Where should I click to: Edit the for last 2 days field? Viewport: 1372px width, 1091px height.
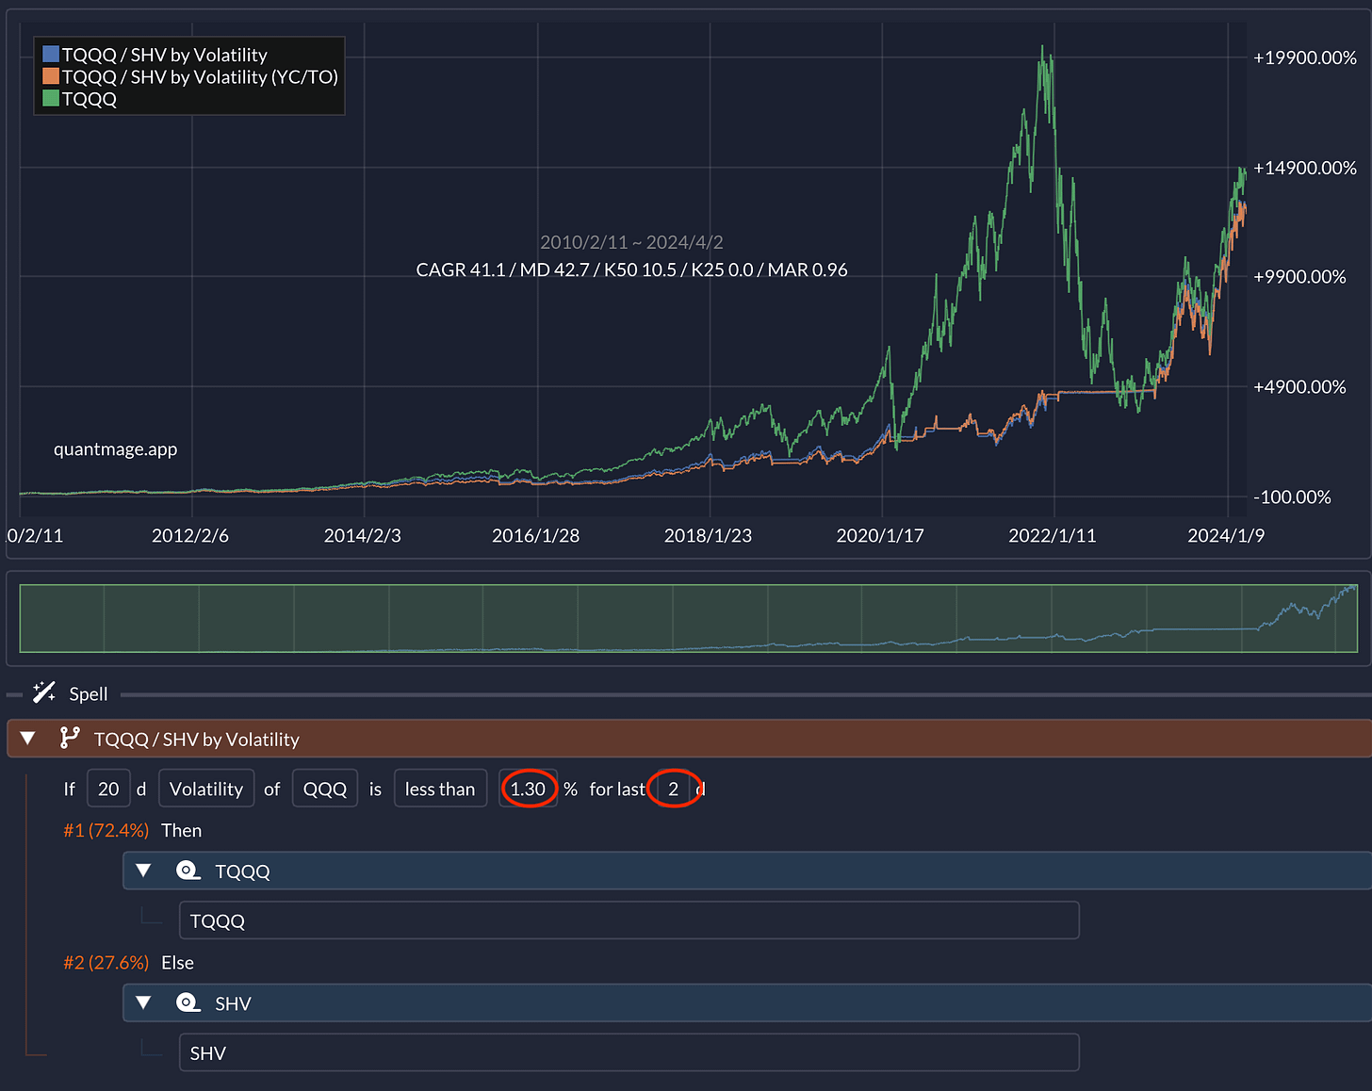[x=673, y=789]
